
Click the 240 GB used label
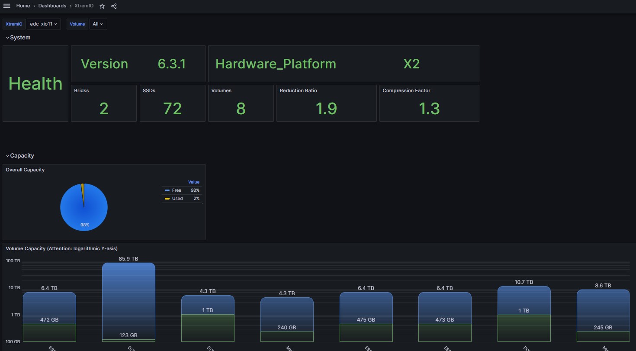coord(287,328)
